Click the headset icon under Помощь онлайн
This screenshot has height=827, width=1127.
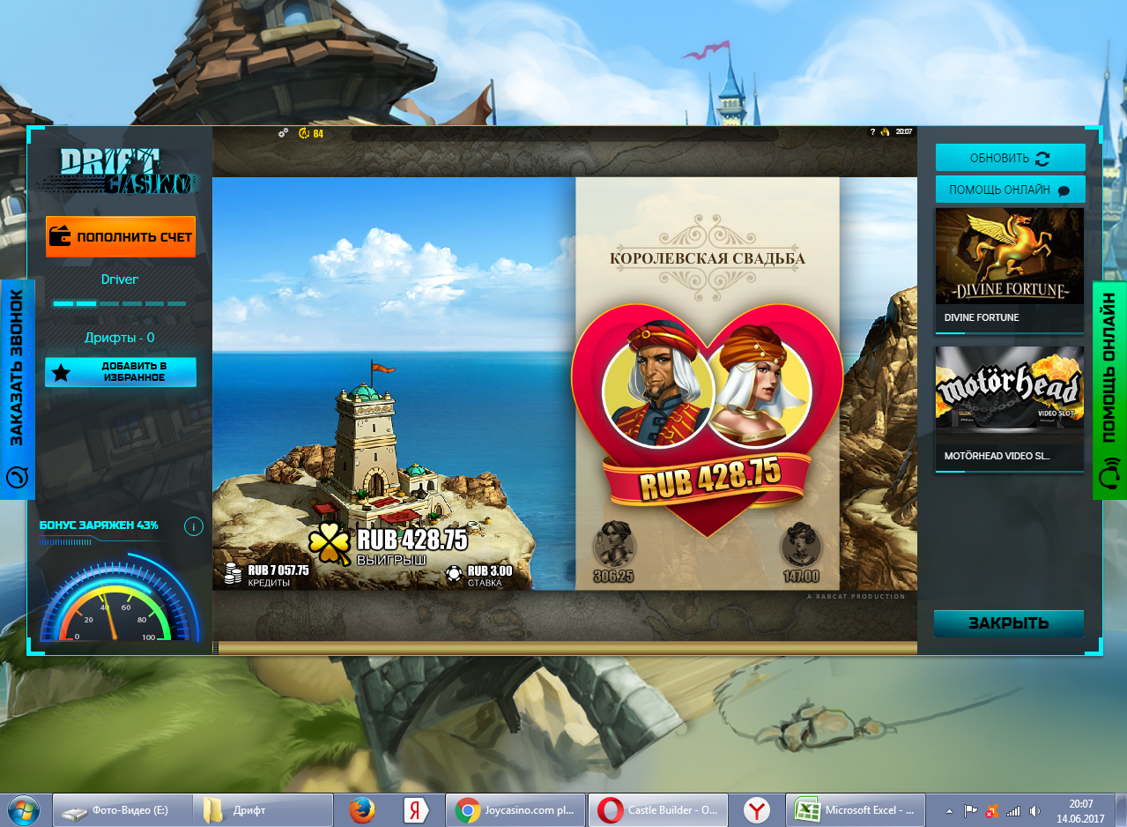point(1109,476)
